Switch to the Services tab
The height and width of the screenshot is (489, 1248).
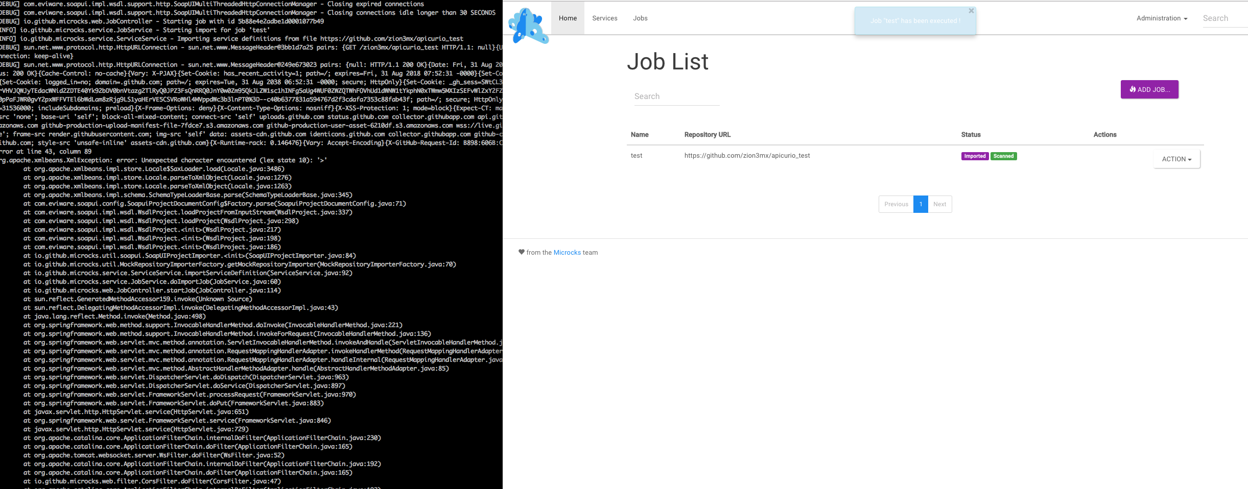click(x=604, y=18)
